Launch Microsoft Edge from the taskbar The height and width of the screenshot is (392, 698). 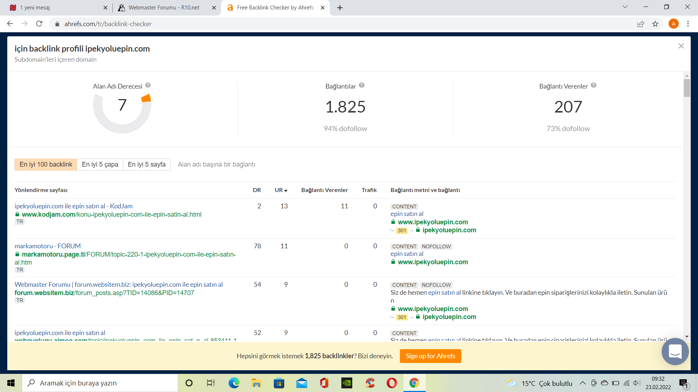click(x=234, y=383)
